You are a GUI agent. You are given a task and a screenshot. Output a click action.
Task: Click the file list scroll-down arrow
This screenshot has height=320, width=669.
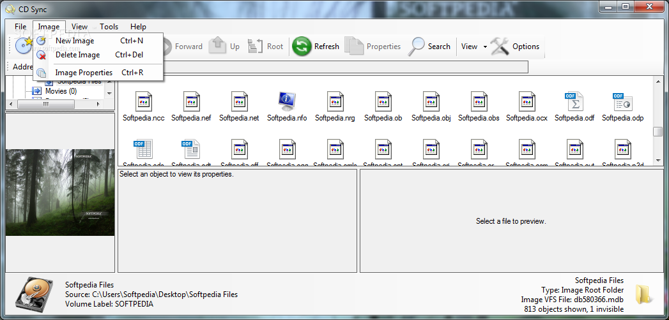657,161
